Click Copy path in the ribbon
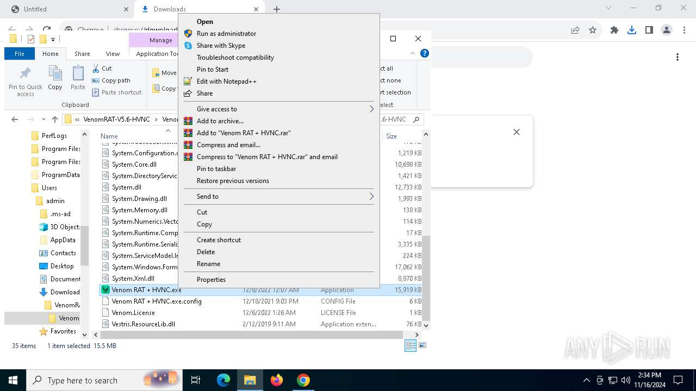This screenshot has width=696, height=391. [111, 80]
